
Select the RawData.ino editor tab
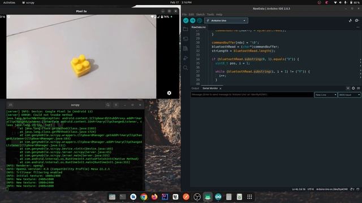tap(199, 27)
